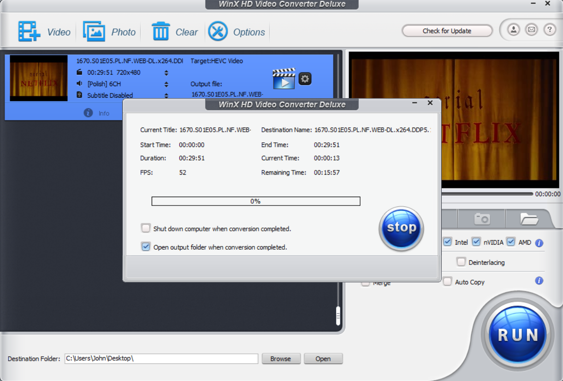Click the Remaining Time value 00:15:57
This screenshot has width=563, height=381.
327,173
